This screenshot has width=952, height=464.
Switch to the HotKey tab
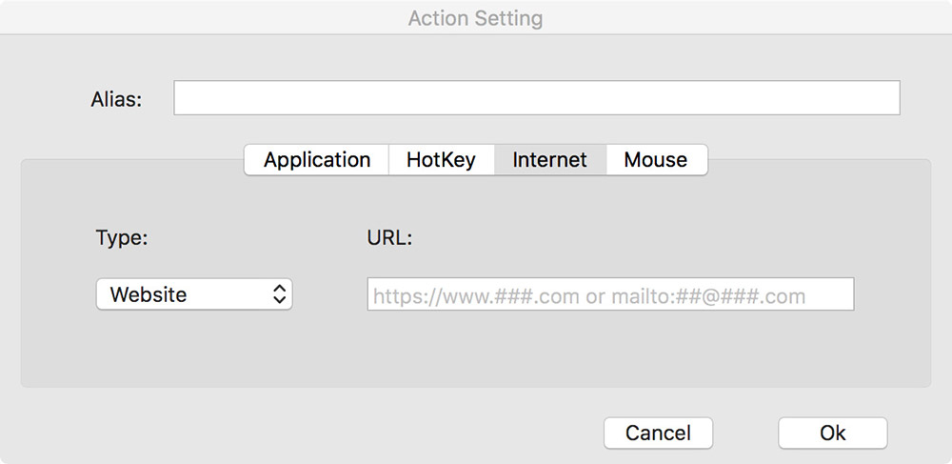pyautogui.click(x=442, y=160)
